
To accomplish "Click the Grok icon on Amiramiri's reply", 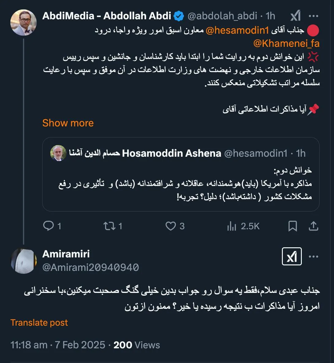I will click(x=291, y=257).
